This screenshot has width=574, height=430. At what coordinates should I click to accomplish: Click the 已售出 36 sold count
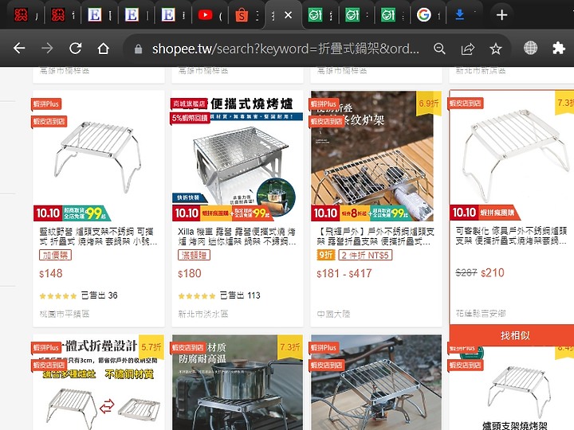tap(99, 295)
